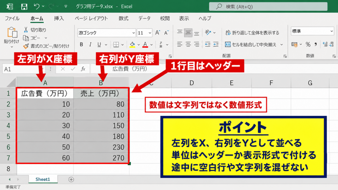Viewport: 338px width, 190px height.
Task: Toggle Center horizontal alignment
Action: [x=188, y=44]
